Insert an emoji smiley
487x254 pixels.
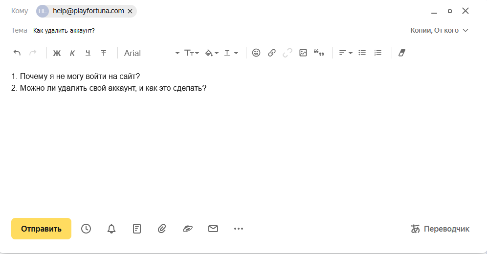point(256,53)
